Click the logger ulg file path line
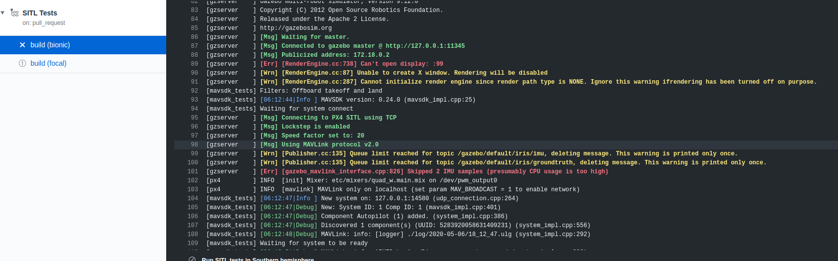838x261 pixels. [x=506, y=234]
